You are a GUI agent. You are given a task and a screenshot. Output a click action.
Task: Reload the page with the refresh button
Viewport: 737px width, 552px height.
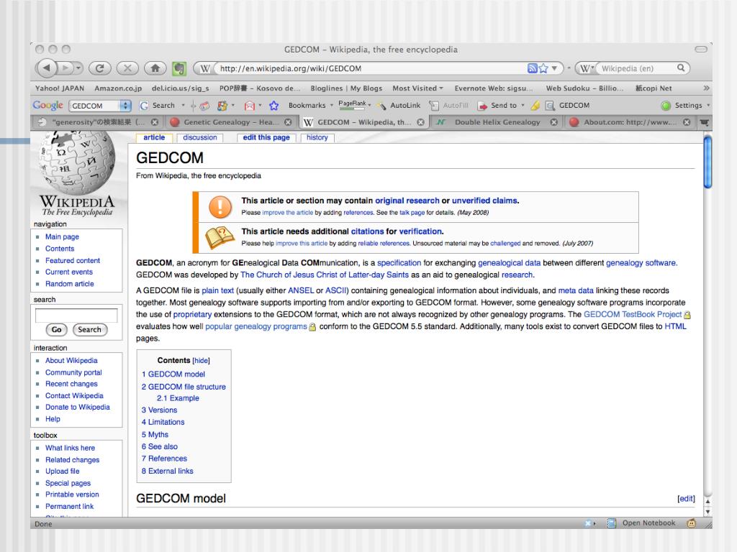tap(99, 68)
